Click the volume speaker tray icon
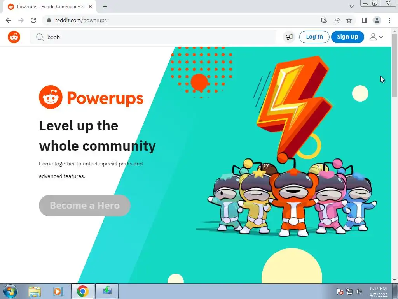Screen dimensions: 398x299 [x=358, y=292]
